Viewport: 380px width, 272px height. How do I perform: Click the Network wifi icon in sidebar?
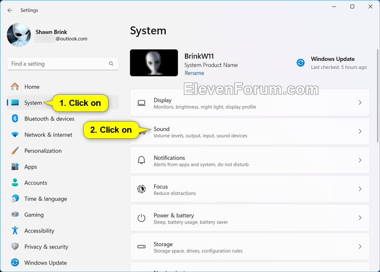coord(15,135)
